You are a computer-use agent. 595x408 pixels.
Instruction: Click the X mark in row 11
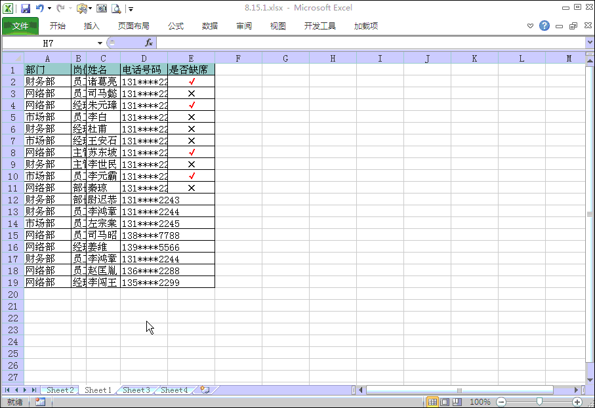click(192, 188)
